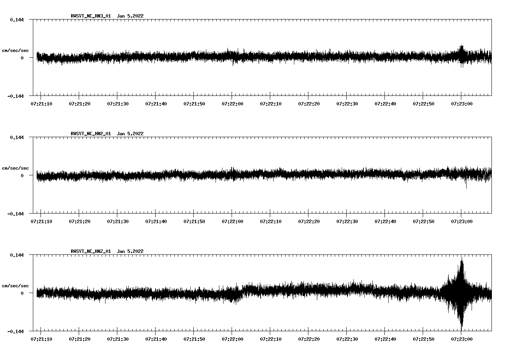Select the -0.144 lower limit on HN2 axis
Image resolution: width=519 pixels, height=353 pixels.
click(x=16, y=214)
